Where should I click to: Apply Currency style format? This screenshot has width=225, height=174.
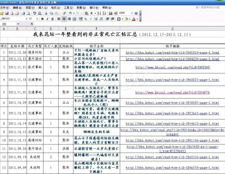81,19
